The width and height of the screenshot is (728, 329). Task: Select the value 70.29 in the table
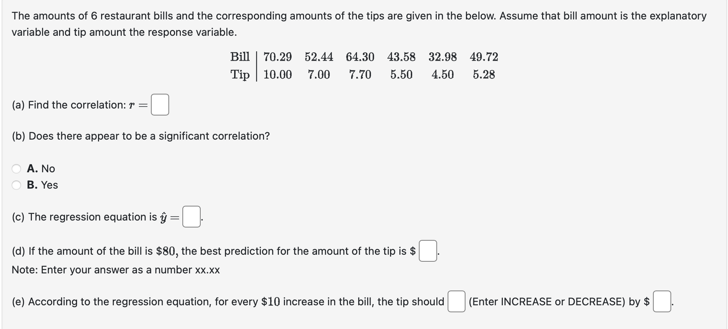(x=277, y=57)
